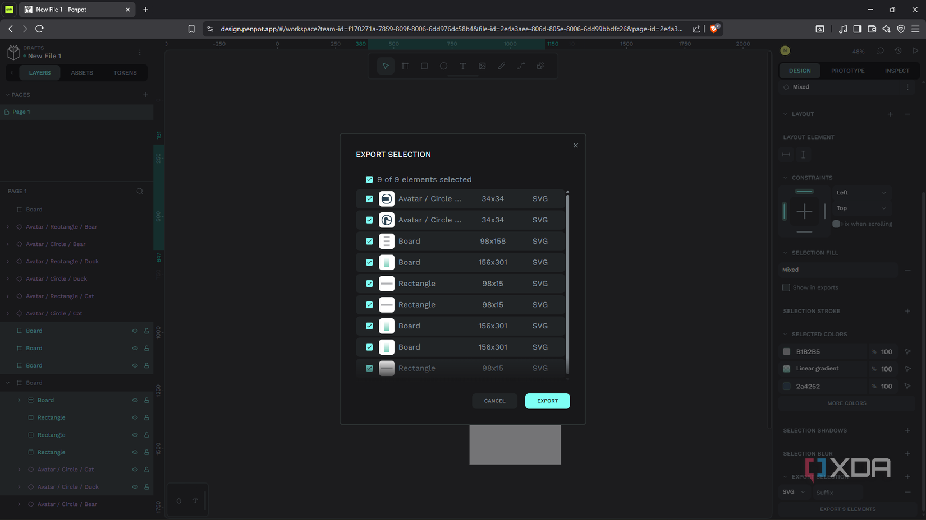Select the Path curve tool
Image resolution: width=926 pixels, height=520 pixels.
[x=521, y=66]
